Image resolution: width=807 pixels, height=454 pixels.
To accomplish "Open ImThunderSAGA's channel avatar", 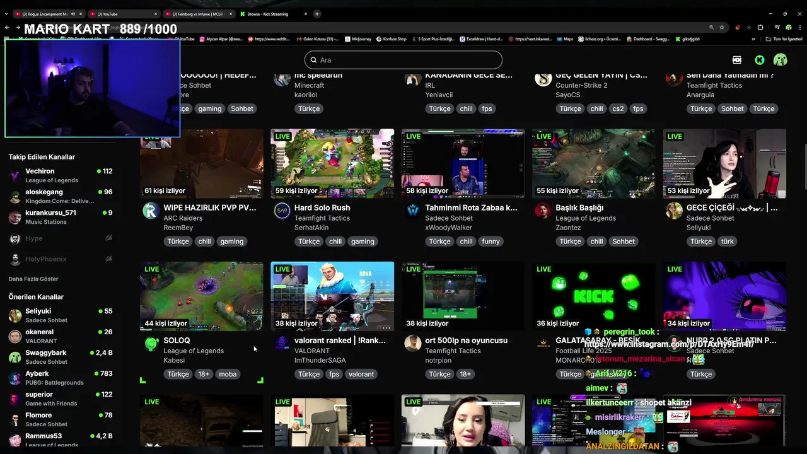I will [x=282, y=344].
